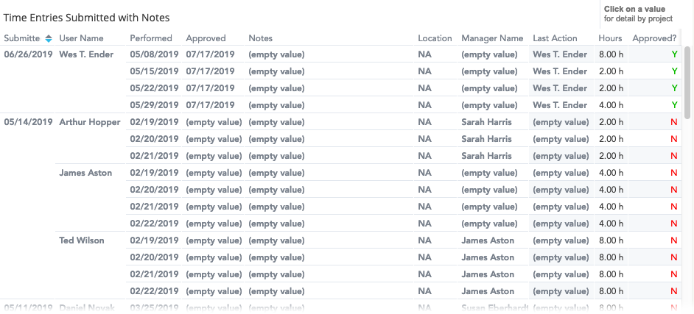
Task: Click performed date 02/19/2019 for Arthur Hopper
Action: pyautogui.click(x=155, y=122)
